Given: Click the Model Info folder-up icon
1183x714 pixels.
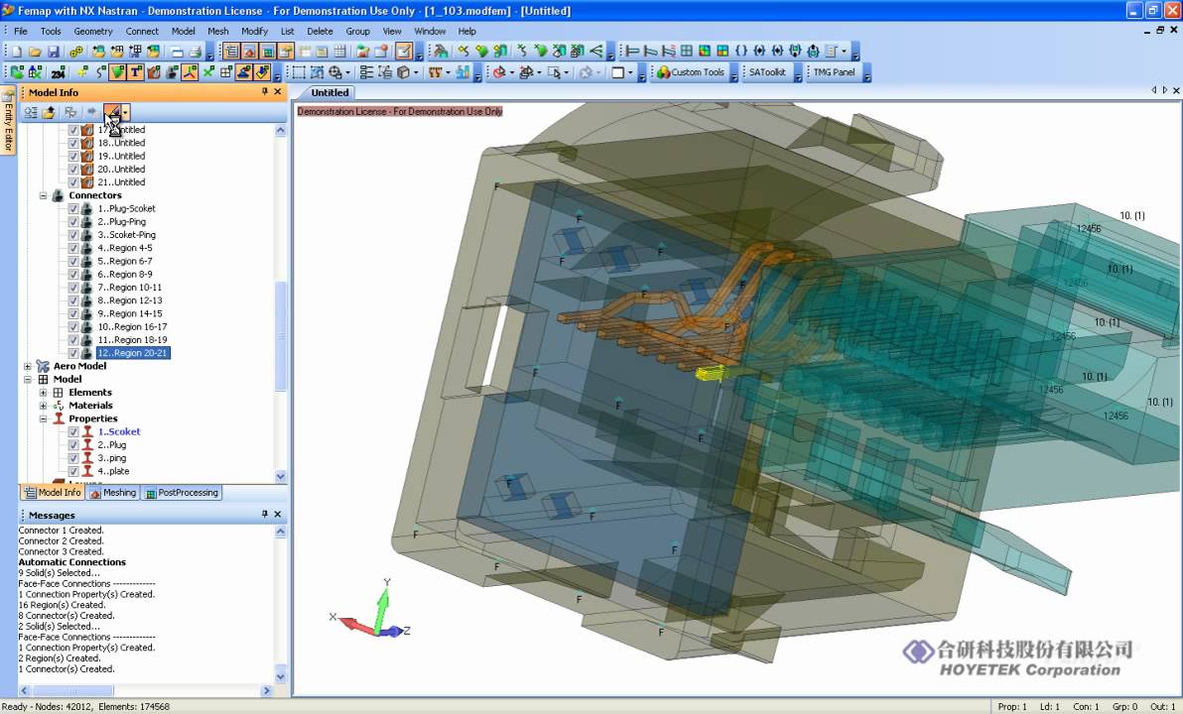Looking at the screenshot, I should click(x=49, y=112).
